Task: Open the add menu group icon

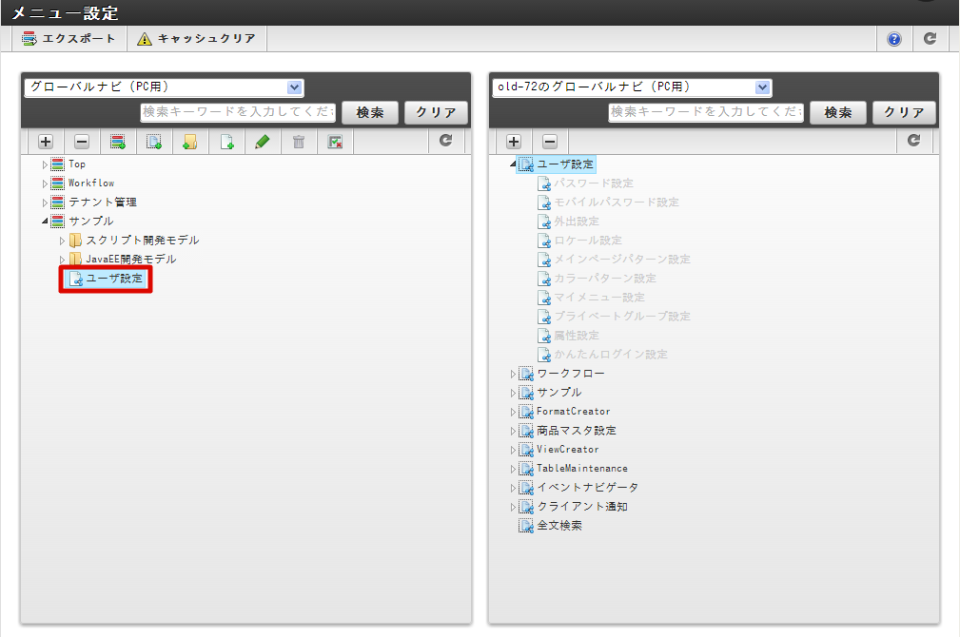Action: click(x=117, y=141)
